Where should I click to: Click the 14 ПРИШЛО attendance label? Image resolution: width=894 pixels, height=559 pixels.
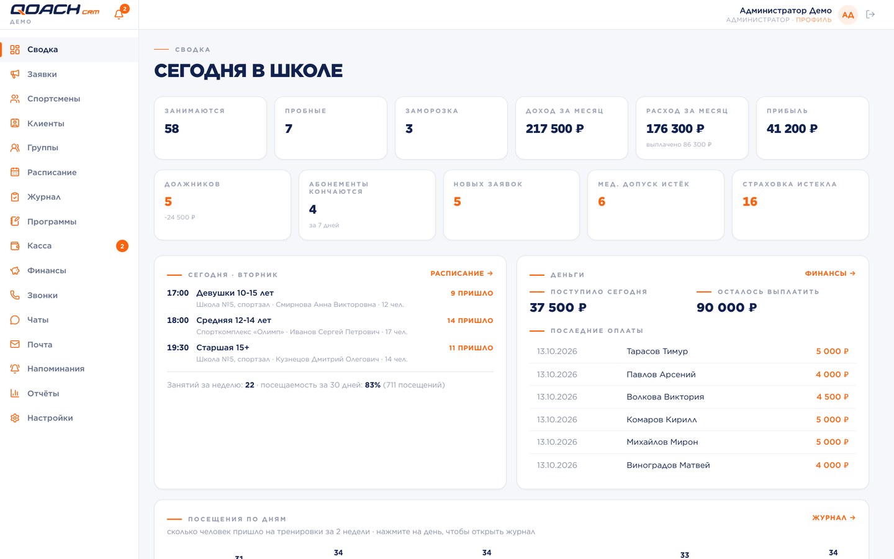tap(470, 320)
